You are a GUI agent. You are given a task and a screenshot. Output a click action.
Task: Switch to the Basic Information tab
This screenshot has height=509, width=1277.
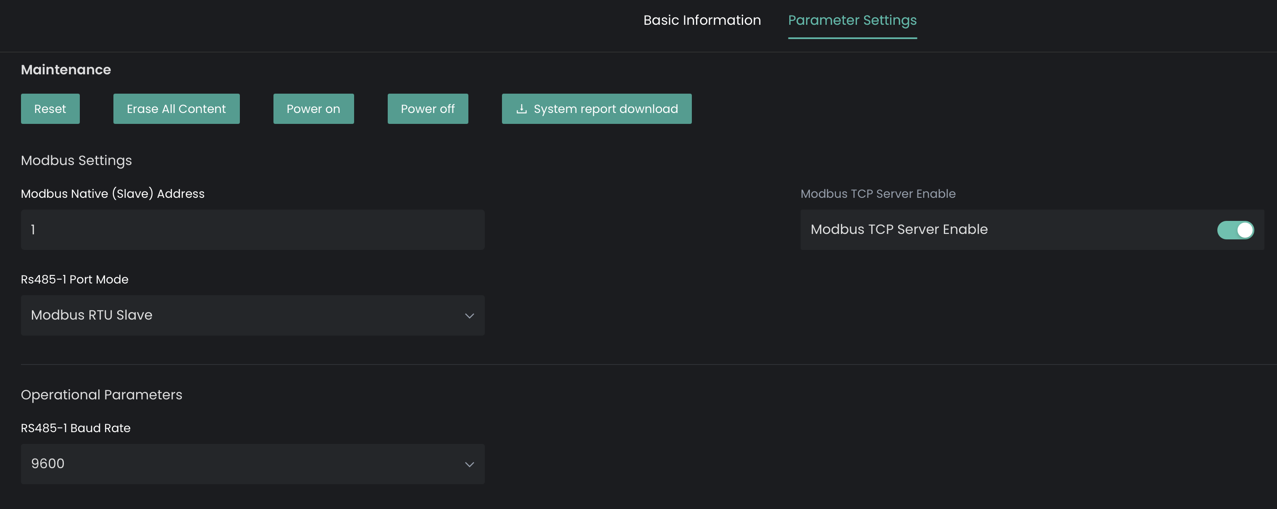pos(702,20)
